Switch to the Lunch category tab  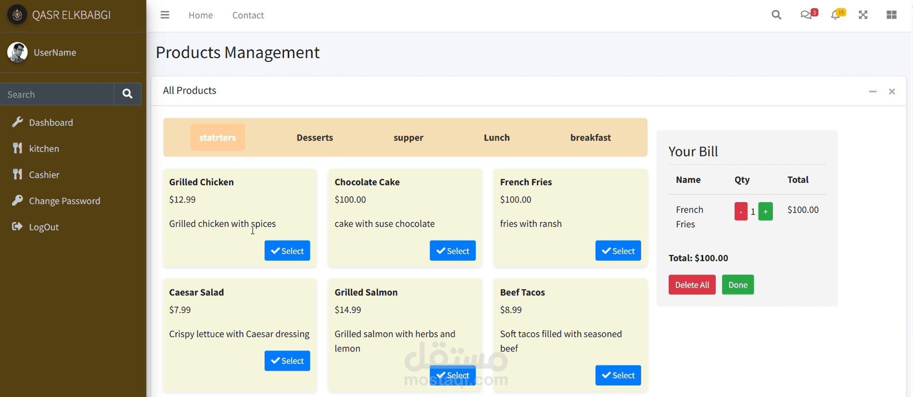(496, 138)
